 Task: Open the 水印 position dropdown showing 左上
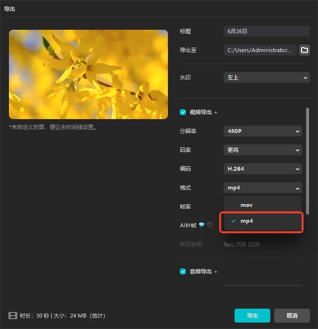coord(266,77)
